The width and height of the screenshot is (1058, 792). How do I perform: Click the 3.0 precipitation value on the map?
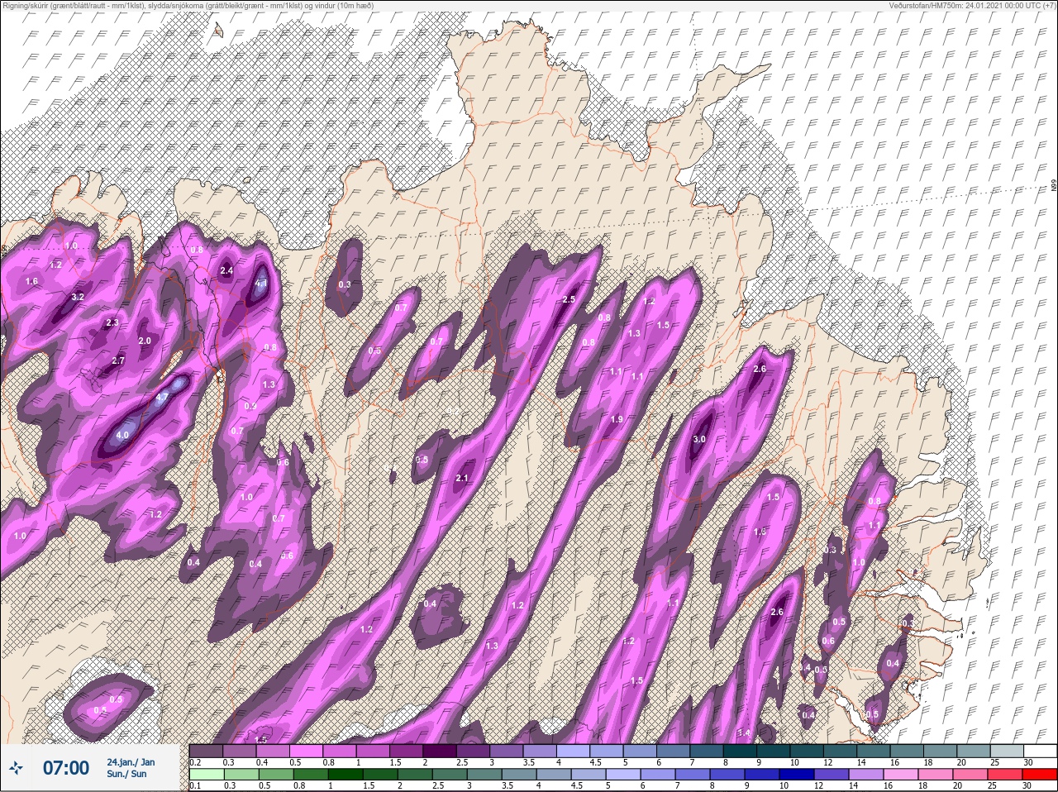699,439
